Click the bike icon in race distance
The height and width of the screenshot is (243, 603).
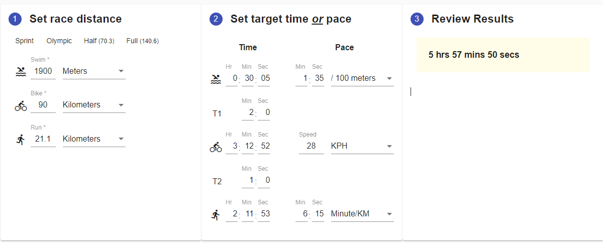[x=21, y=105]
